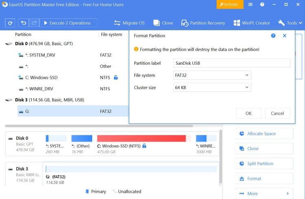Expand the Cluster size dropdown

pyautogui.click(x=212, y=87)
